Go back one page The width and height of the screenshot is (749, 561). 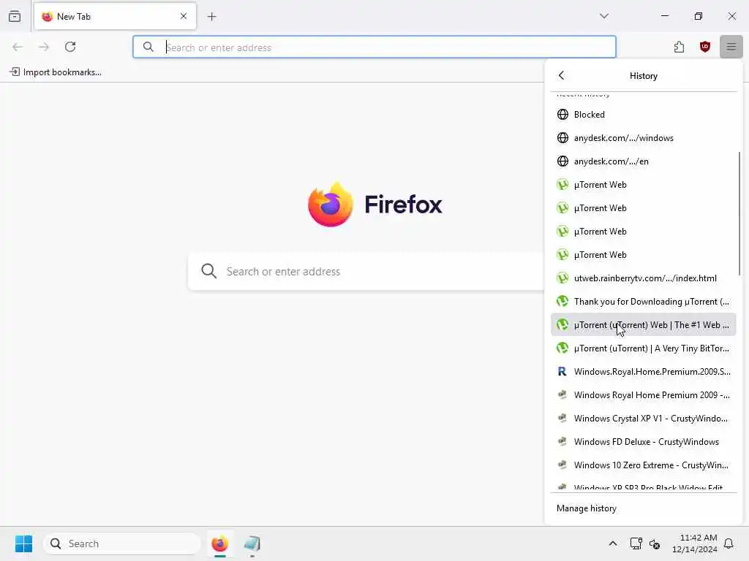pos(18,47)
